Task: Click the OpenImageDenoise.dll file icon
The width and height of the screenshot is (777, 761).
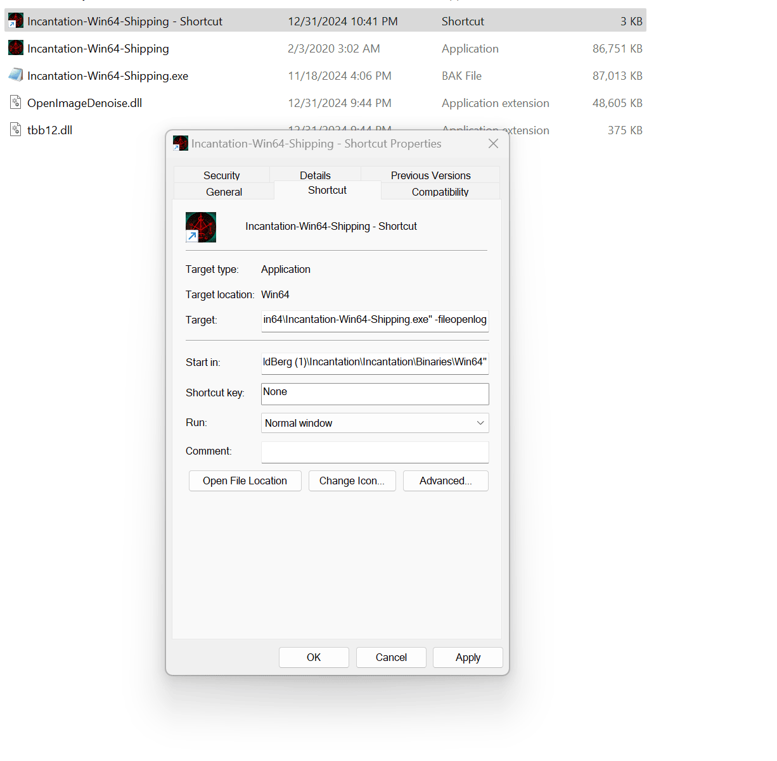Action: coord(16,103)
